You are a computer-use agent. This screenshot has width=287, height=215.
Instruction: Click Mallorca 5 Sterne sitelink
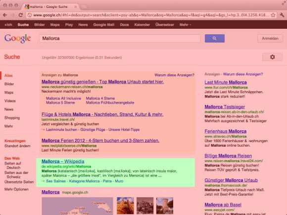pos(60,103)
